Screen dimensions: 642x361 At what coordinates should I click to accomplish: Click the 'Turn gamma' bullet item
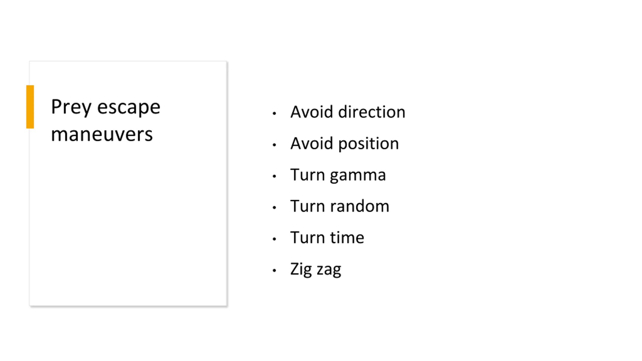pos(338,175)
